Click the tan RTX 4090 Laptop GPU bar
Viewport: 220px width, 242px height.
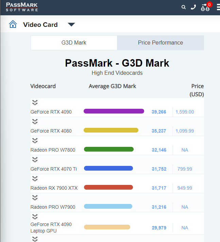pyautogui.click(x=107, y=227)
